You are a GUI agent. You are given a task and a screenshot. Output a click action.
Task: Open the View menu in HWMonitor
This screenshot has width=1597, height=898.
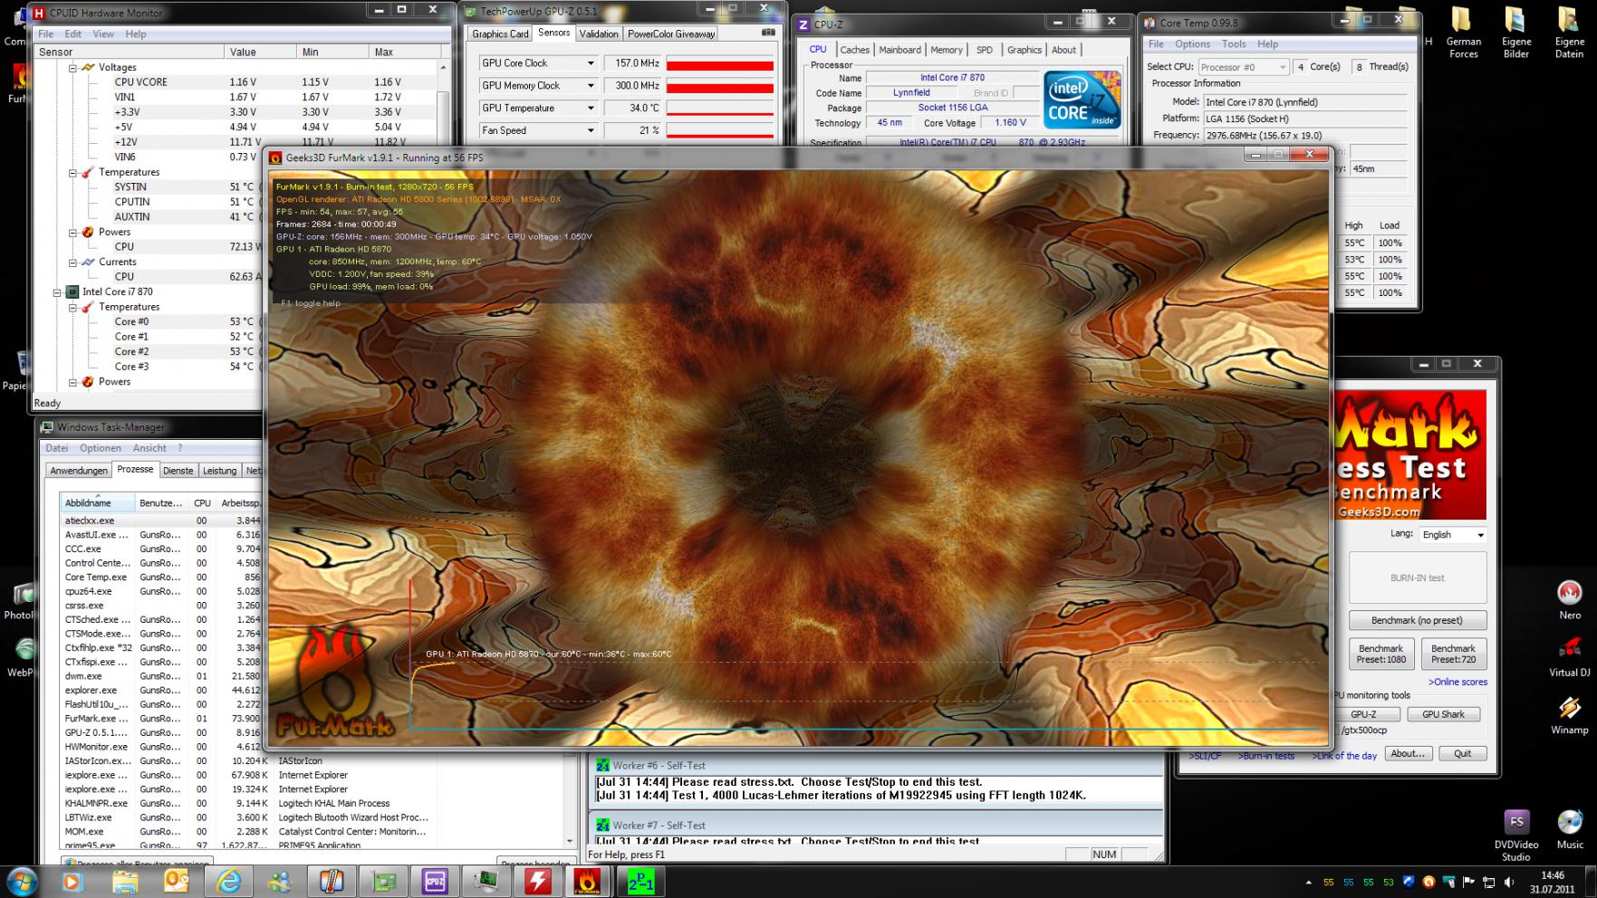coord(103,34)
